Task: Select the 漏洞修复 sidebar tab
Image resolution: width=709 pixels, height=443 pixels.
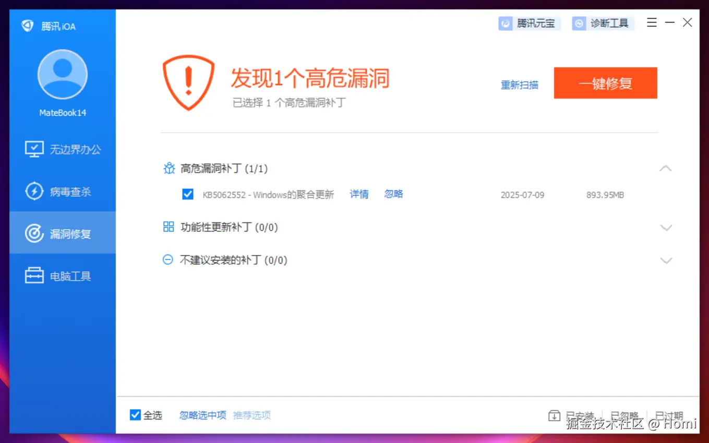Action: click(x=63, y=233)
